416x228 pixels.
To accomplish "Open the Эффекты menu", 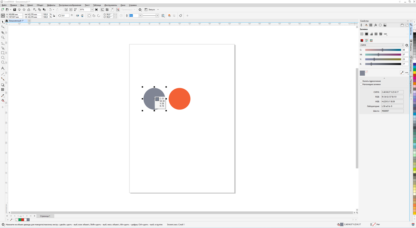I will click(51, 5).
